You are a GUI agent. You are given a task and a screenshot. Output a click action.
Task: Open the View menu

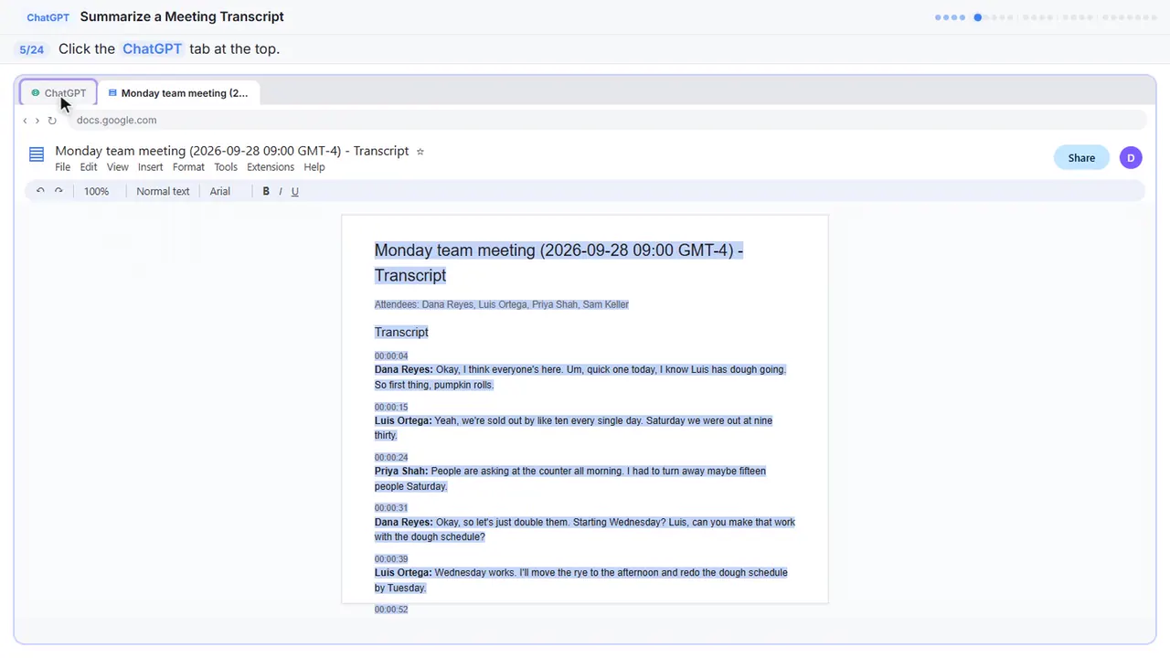[x=118, y=167]
